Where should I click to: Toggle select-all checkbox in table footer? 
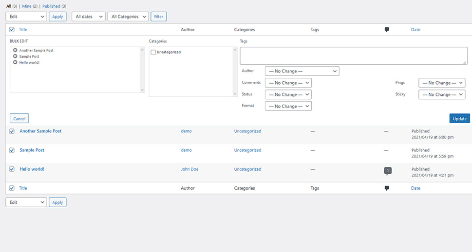point(12,188)
